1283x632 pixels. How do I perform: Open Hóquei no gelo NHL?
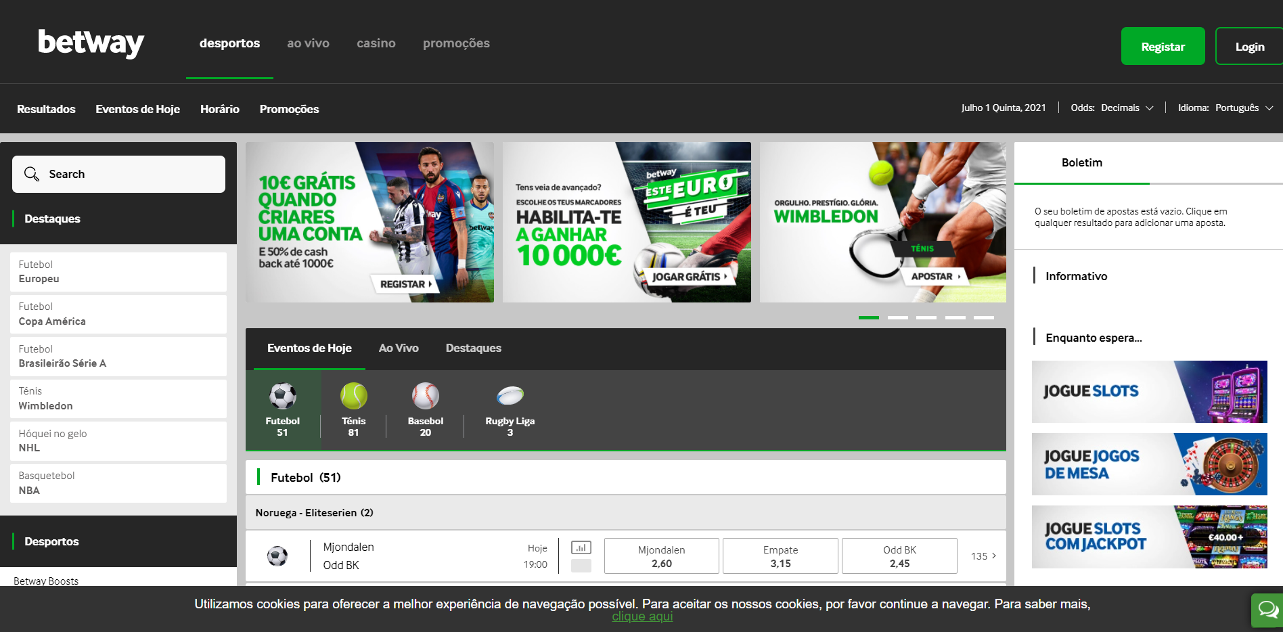118,441
